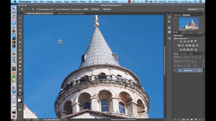Select the Blur tool
Image resolution: width=216 pixels, height=121 pixels.
click(x=20, y=66)
